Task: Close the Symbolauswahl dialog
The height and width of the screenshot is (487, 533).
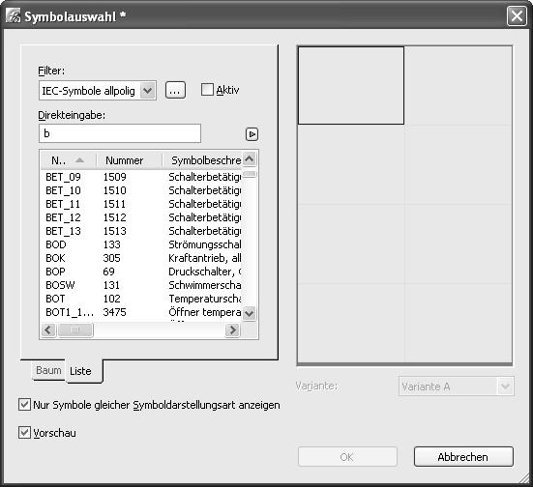Action: click(517, 16)
